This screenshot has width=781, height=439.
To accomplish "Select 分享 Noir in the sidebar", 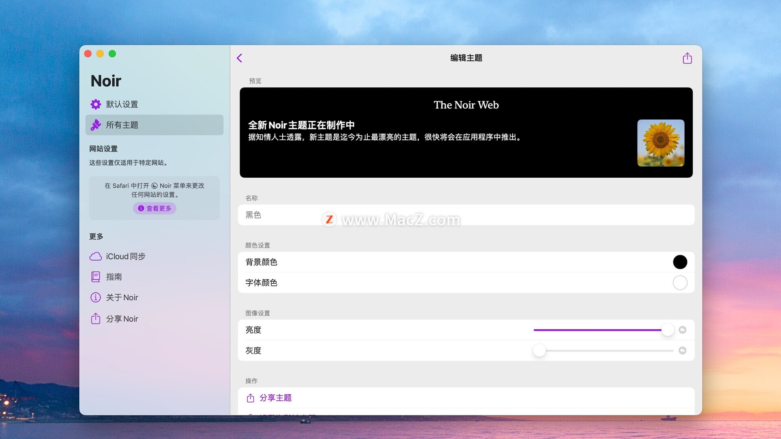I will click(x=154, y=319).
